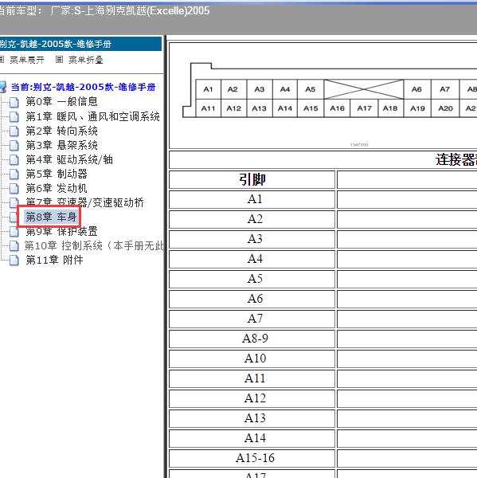Click table cell A1 in pin column
Viewport: 477px width, 478px height.
(x=252, y=200)
